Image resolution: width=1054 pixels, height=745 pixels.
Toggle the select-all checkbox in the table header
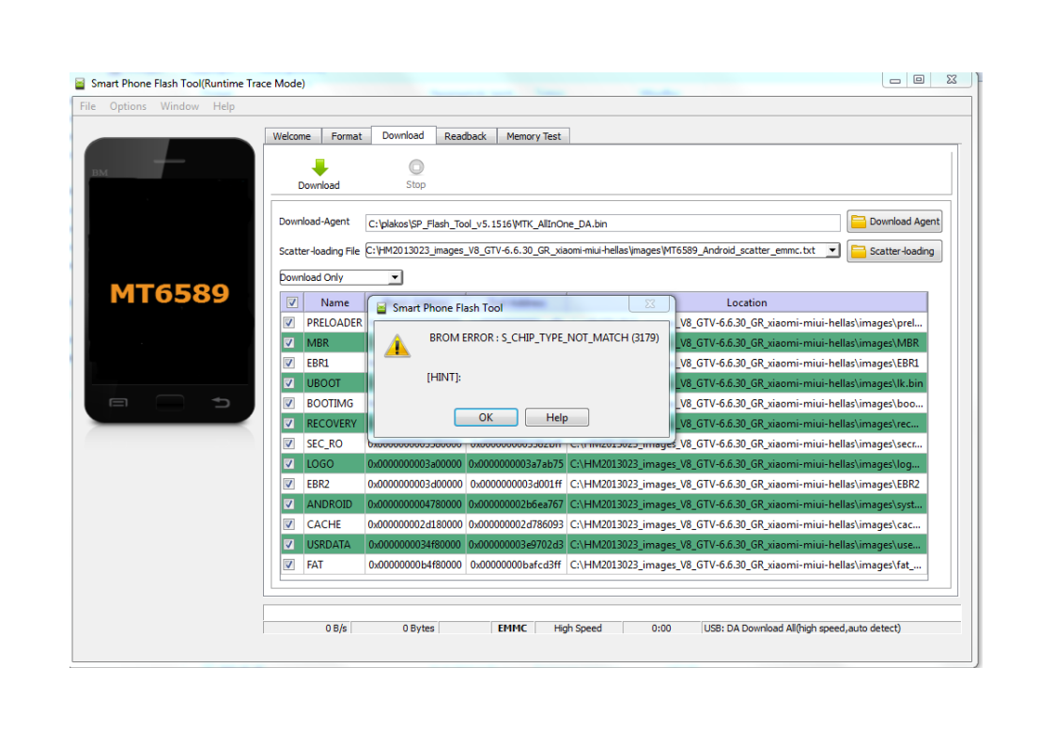click(291, 303)
